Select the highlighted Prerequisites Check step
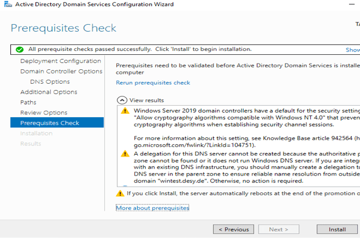The image size is (360, 238). 50,123
